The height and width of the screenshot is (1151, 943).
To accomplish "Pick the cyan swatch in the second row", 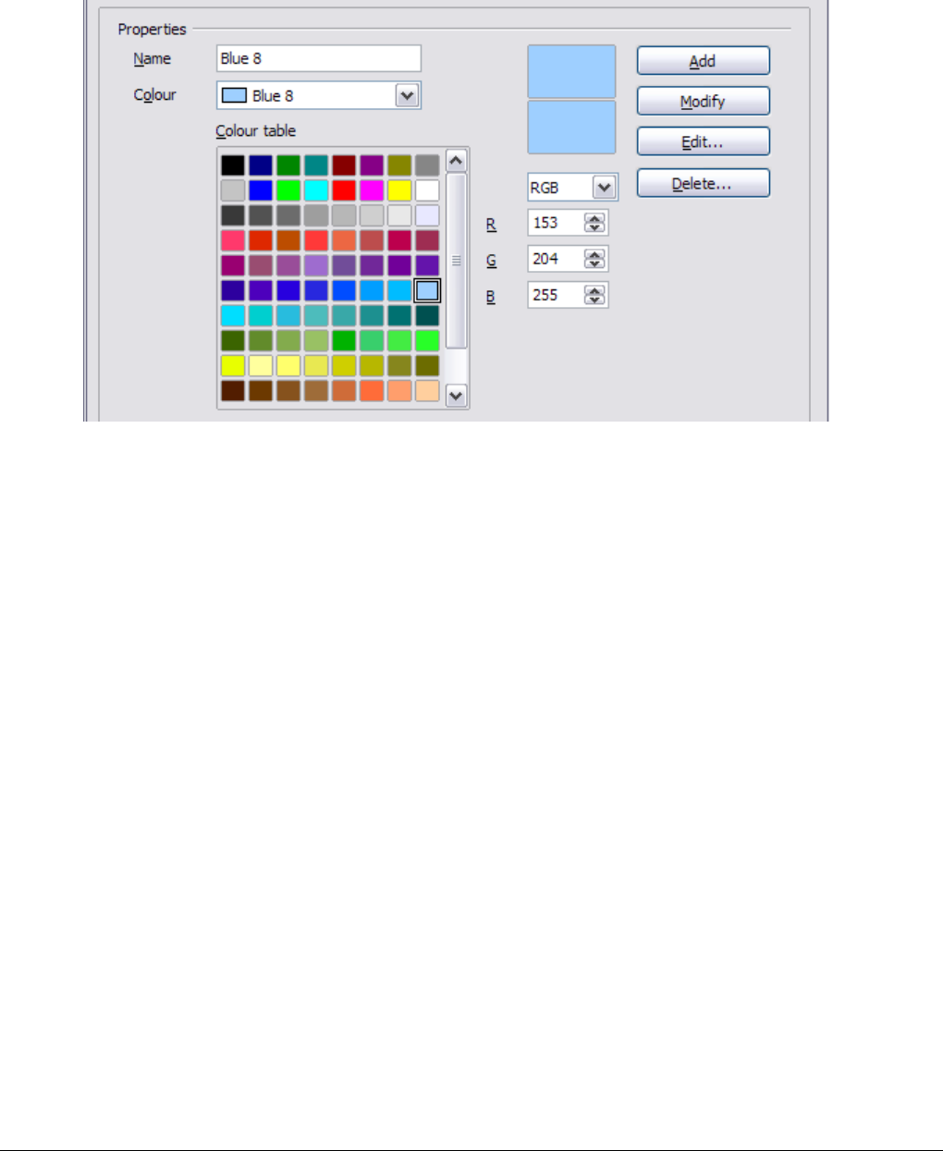I will point(316,190).
